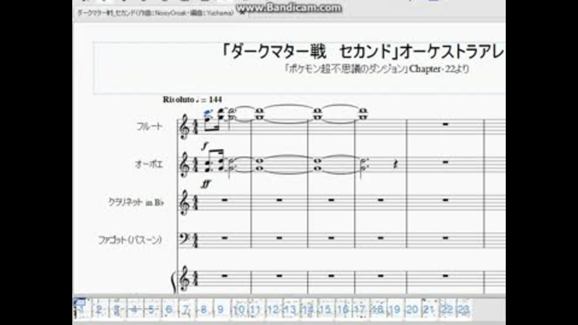Go to page 15 in the navigator
This screenshot has width=578, height=325.
[x=325, y=309]
